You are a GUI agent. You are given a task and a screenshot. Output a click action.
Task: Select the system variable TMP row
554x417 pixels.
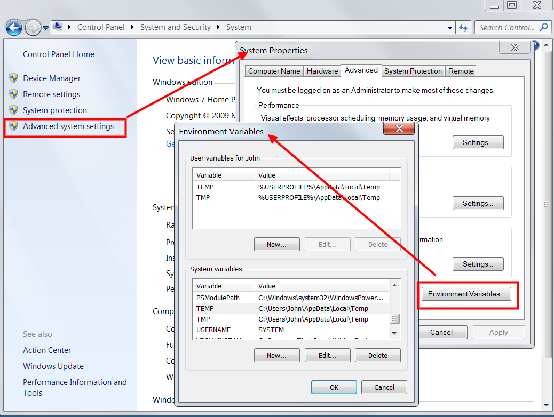click(x=291, y=319)
